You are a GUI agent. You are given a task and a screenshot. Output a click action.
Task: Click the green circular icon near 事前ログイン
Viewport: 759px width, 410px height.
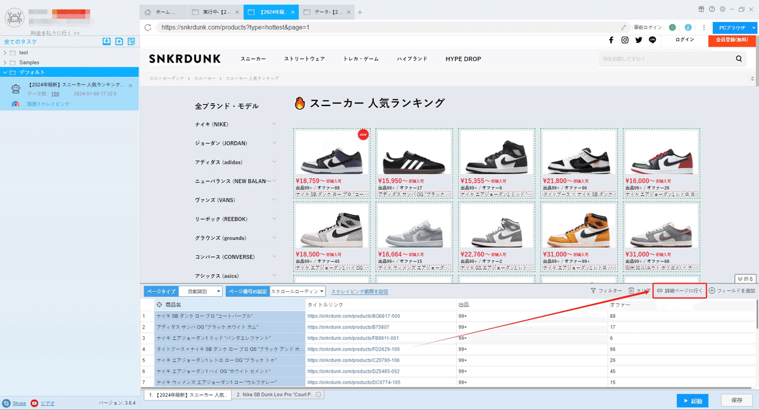pos(672,27)
